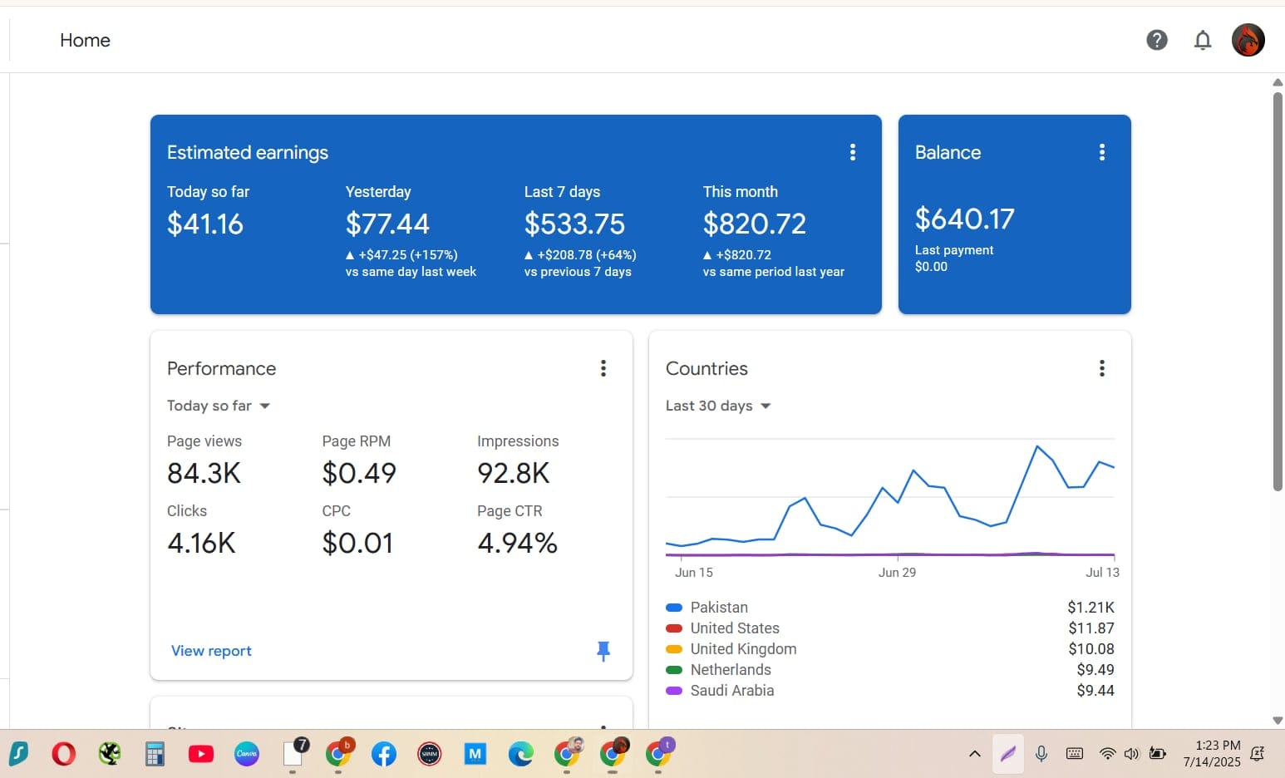The height and width of the screenshot is (778, 1285).
Task: Click the View report link
Action: point(211,651)
